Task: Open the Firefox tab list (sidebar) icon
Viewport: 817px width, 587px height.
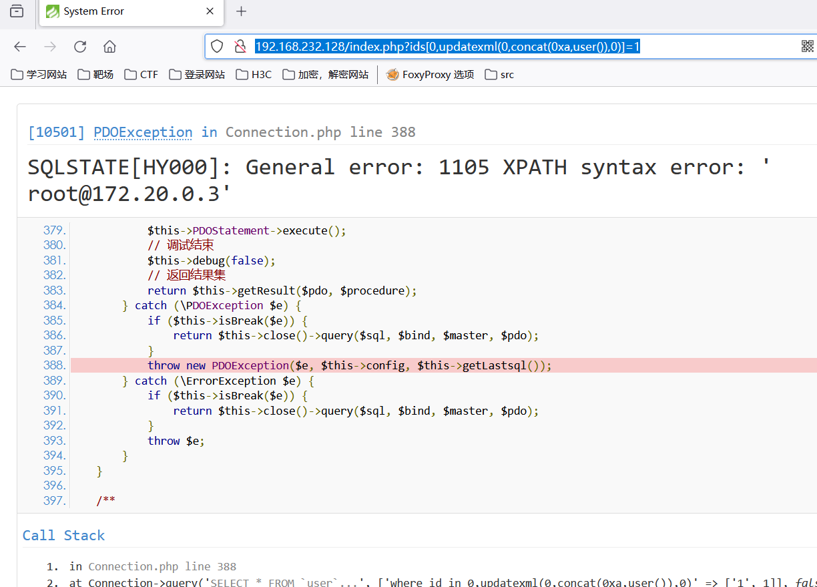Action: click(x=17, y=11)
